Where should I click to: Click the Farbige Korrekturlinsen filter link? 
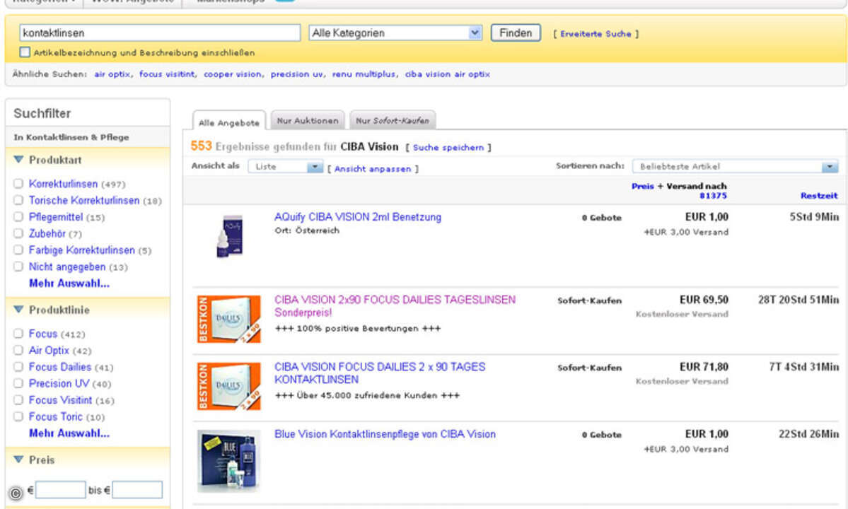[x=81, y=250]
